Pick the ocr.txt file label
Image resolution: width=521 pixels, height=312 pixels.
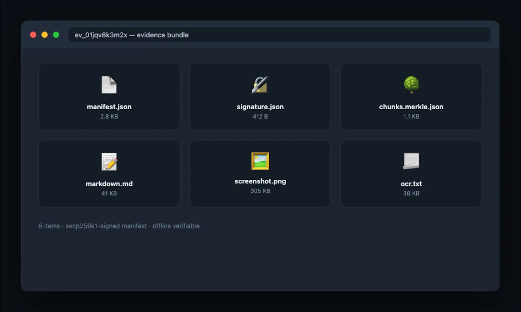411,184
